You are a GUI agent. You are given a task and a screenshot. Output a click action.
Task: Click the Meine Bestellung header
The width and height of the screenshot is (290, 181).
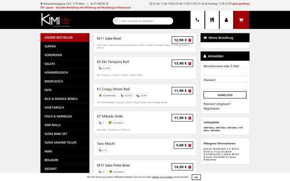click(x=225, y=38)
